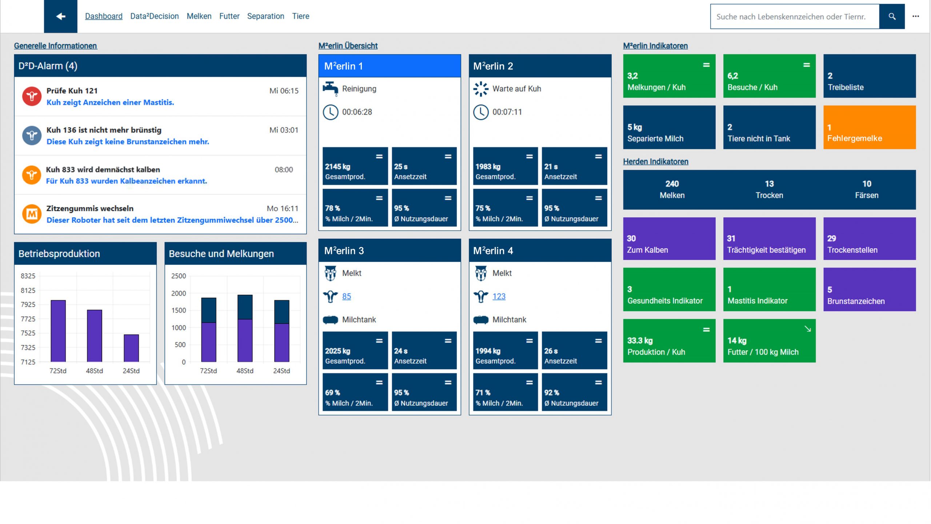The height and width of the screenshot is (524, 931).
Task: Open the purple Zum Kalben tile
Action: (x=669, y=239)
